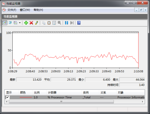Click the red X Delete counter icon
This screenshot has height=114, width=150.
click(31, 23)
